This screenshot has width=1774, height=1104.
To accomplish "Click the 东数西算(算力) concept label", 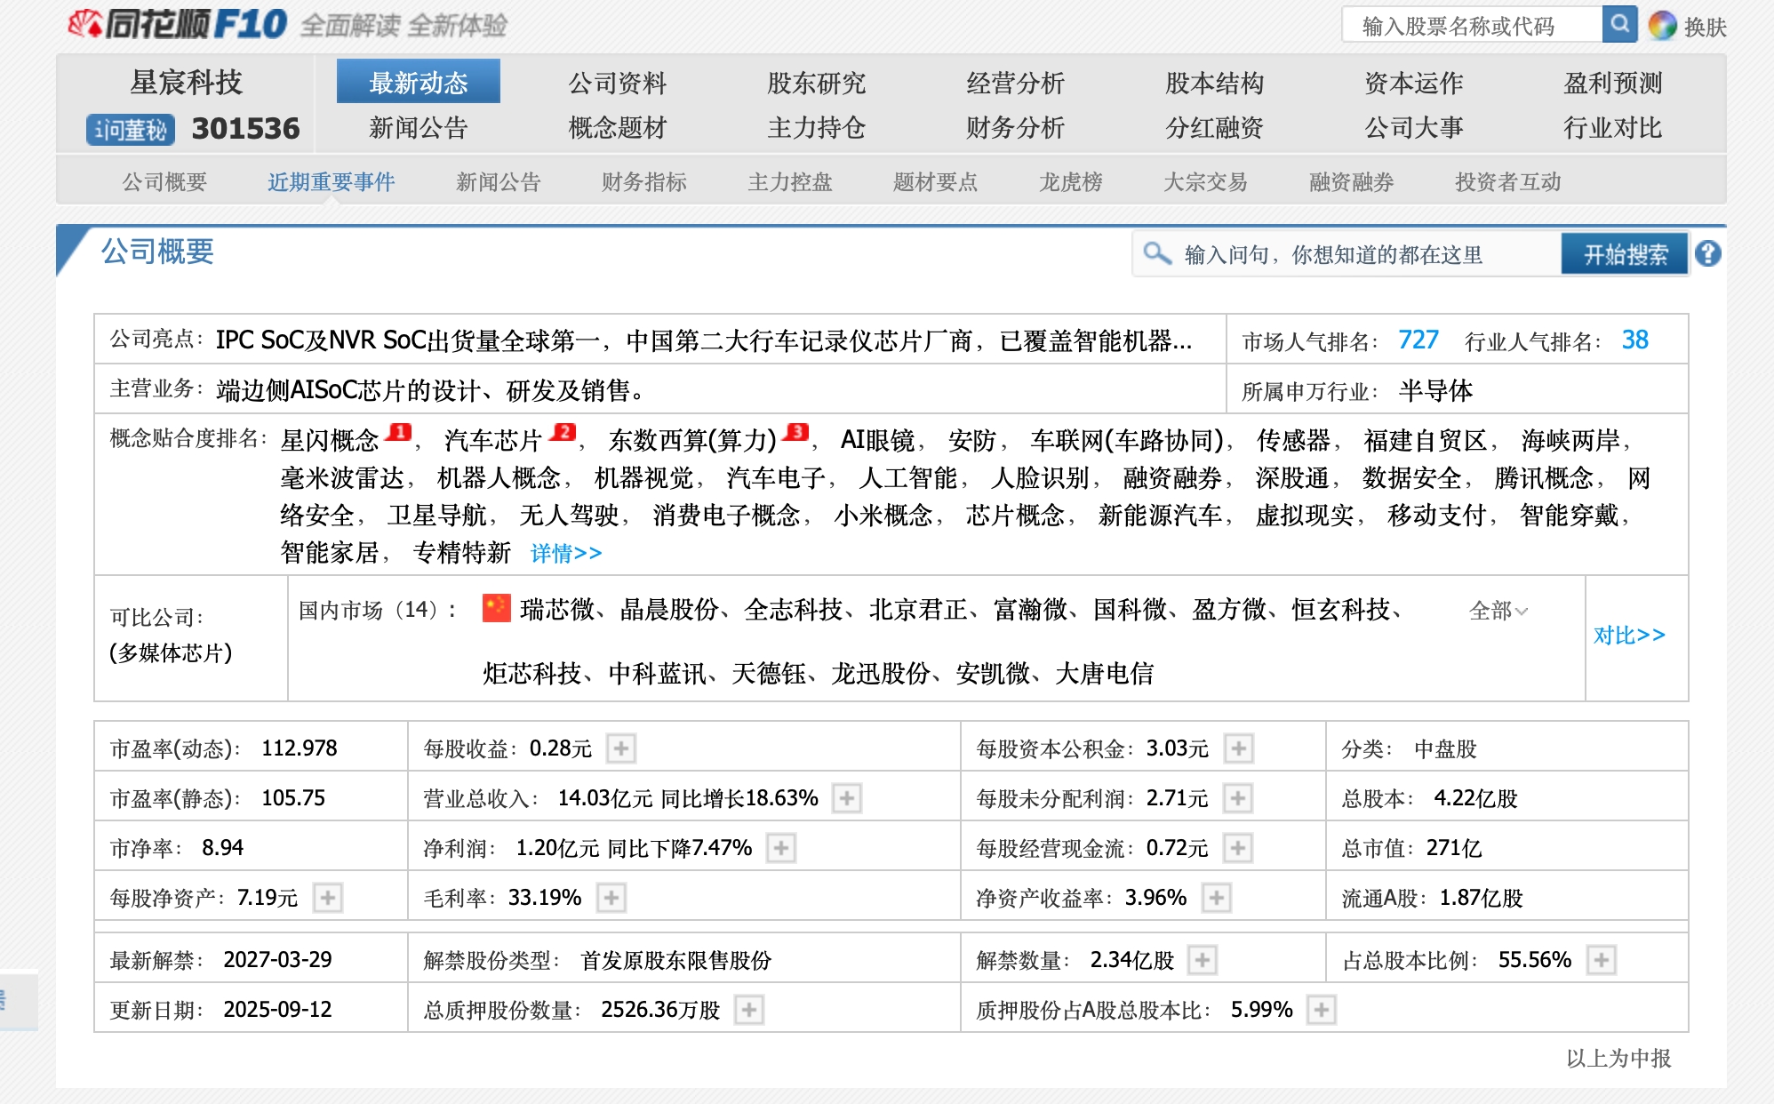I will (692, 440).
